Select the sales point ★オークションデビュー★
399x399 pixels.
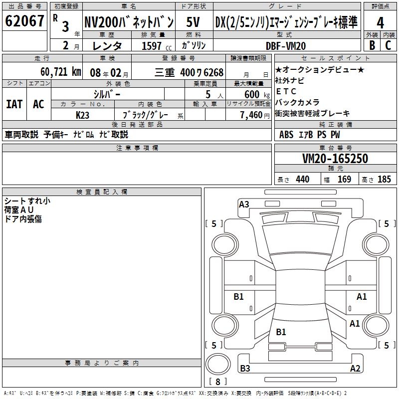(320, 69)
